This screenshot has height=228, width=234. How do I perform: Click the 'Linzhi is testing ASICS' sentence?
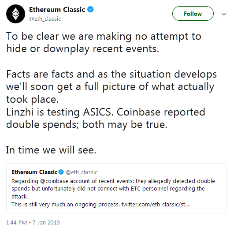pos(59,112)
